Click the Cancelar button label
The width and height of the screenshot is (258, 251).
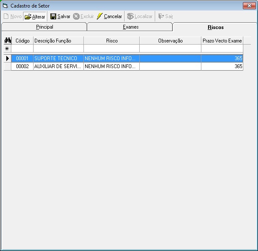pyautogui.click(x=113, y=16)
